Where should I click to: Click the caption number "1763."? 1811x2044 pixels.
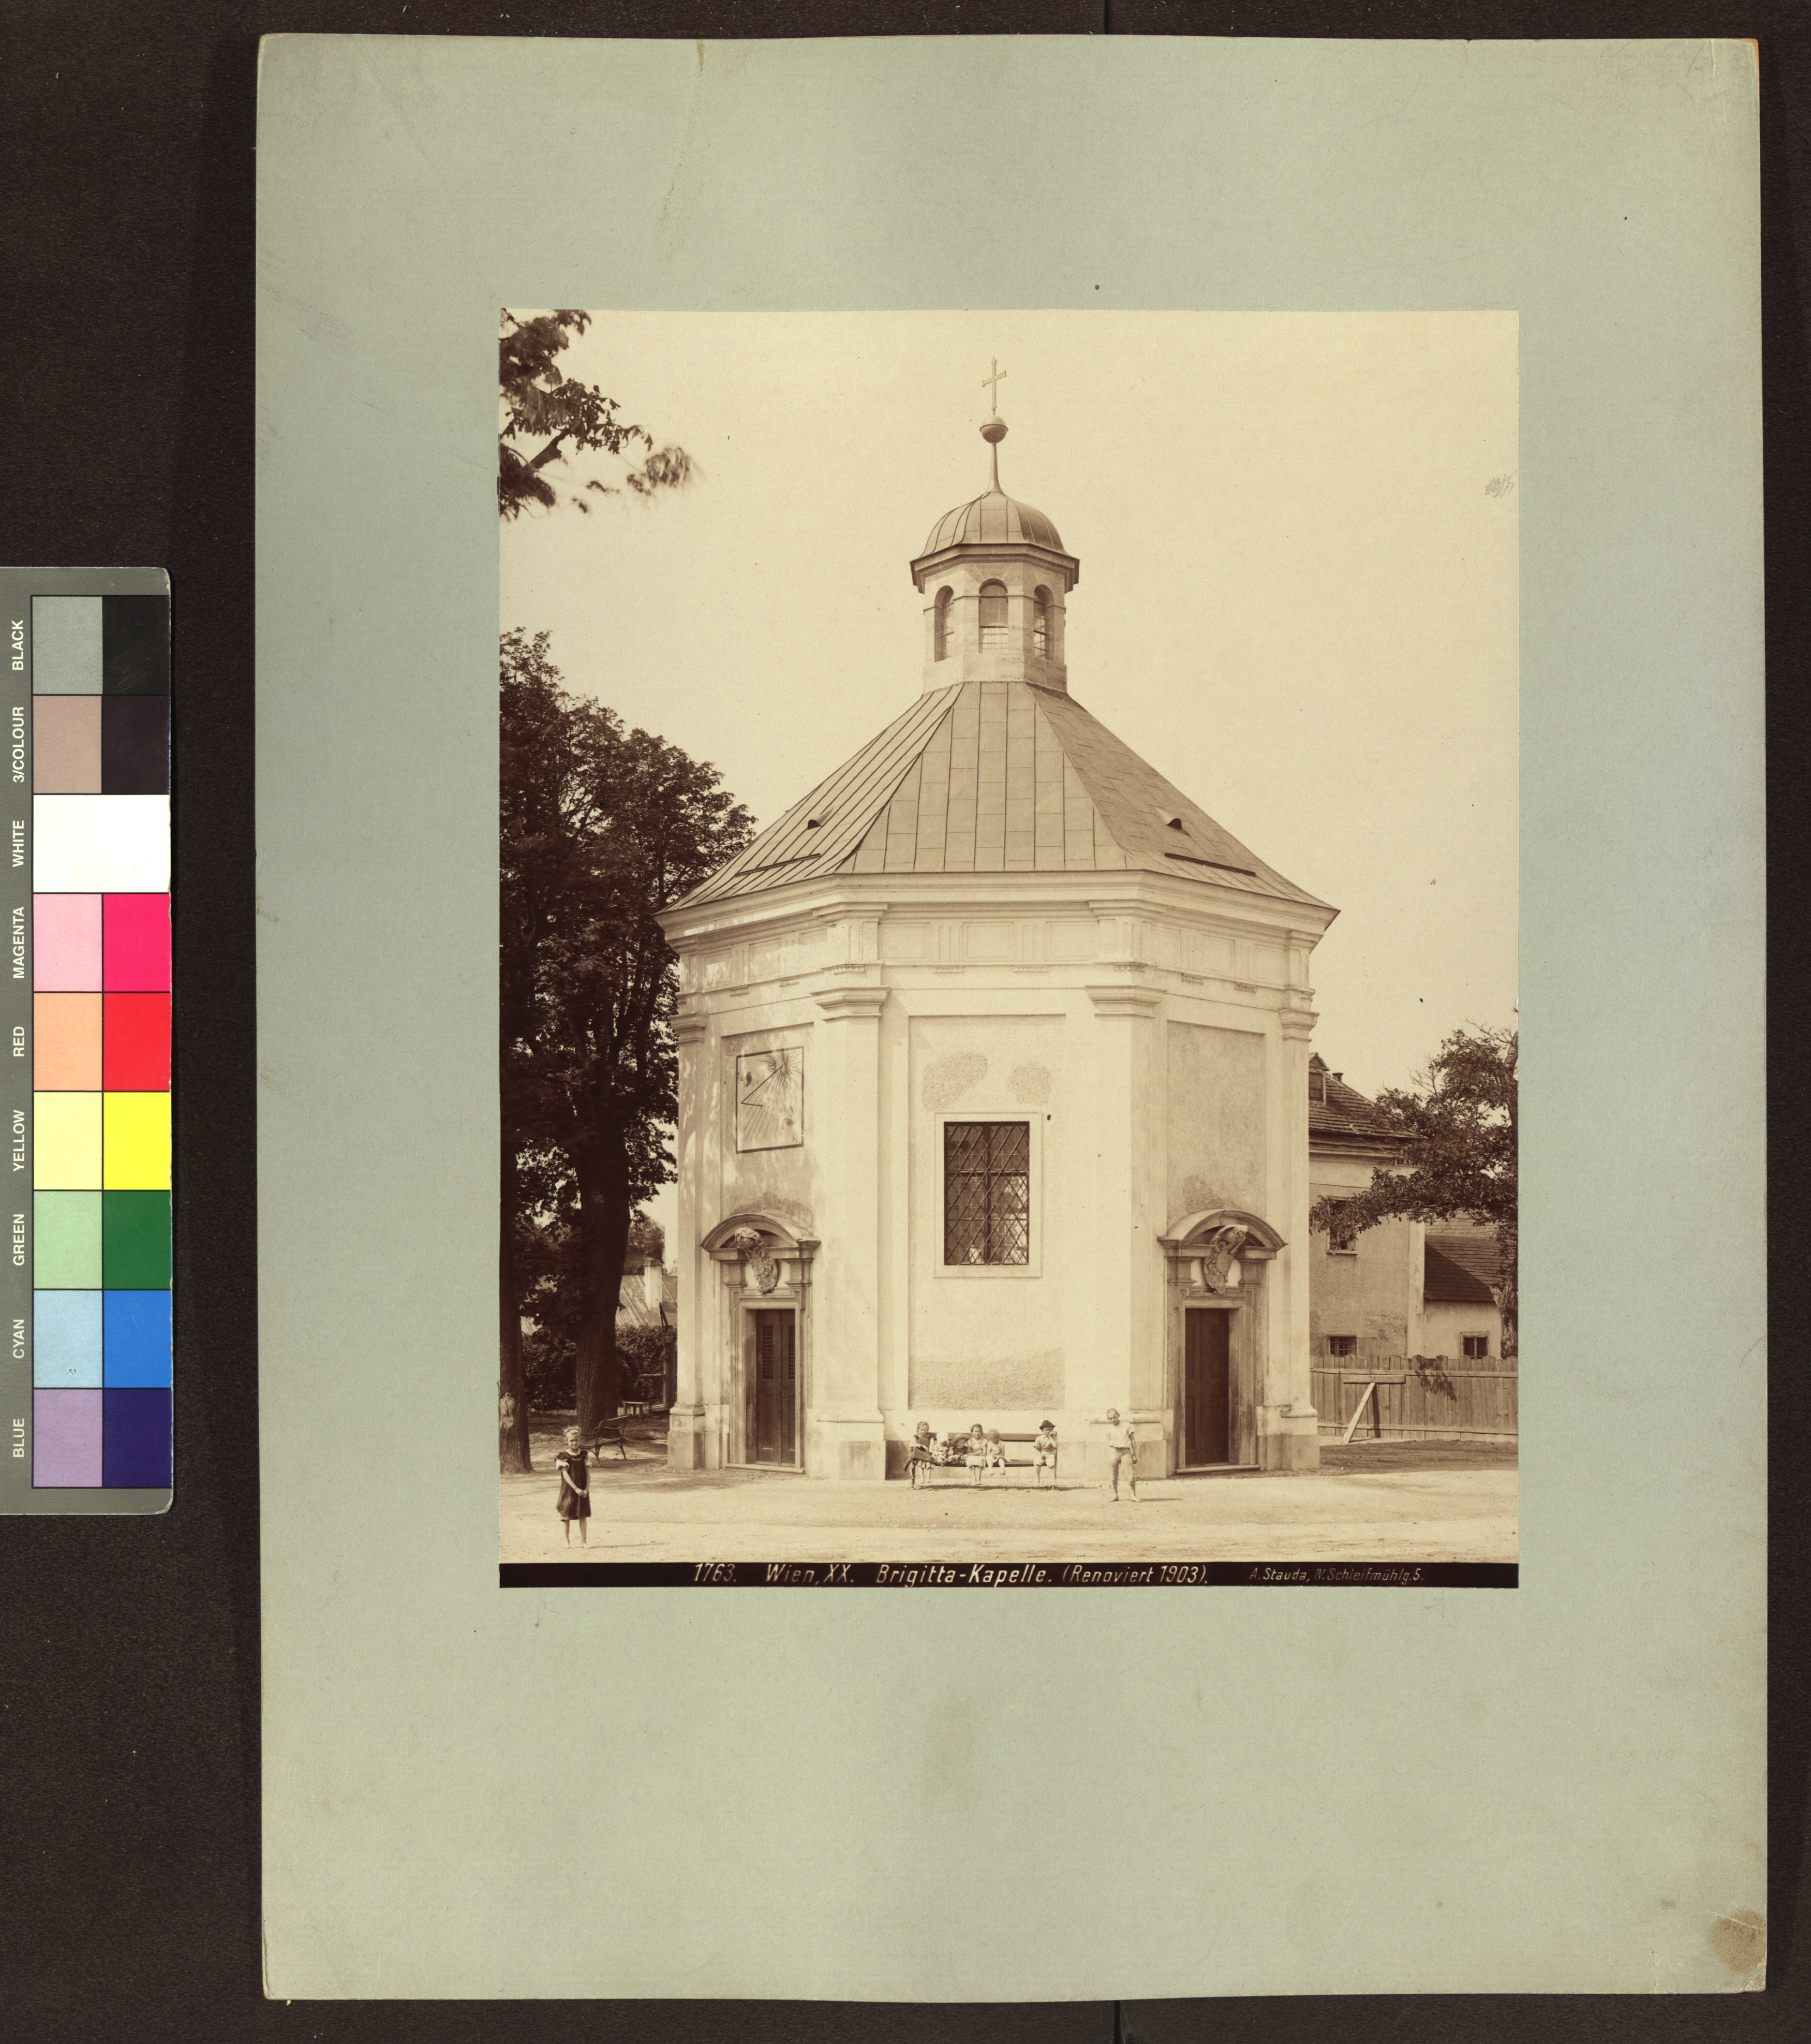tap(716, 1574)
